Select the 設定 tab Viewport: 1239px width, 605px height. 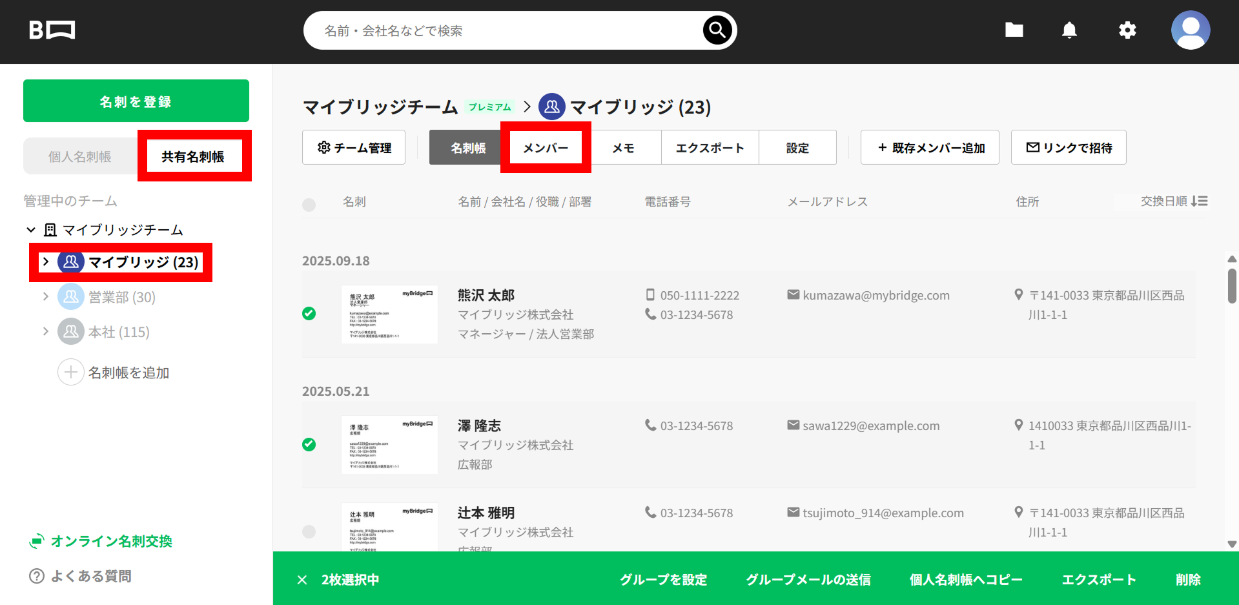797,148
